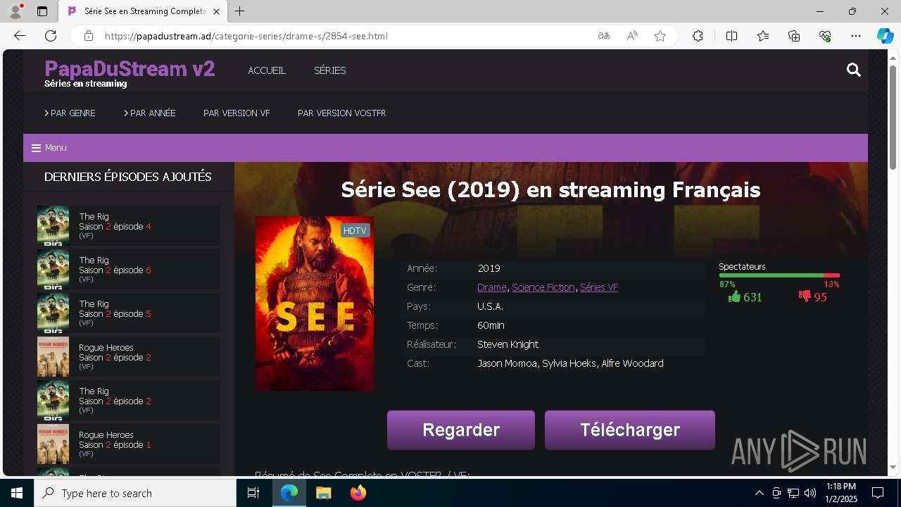This screenshot has width=901, height=507.
Task: Open Rogue Heroes Saison 2 épisode 2
Action: [x=129, y=356]
